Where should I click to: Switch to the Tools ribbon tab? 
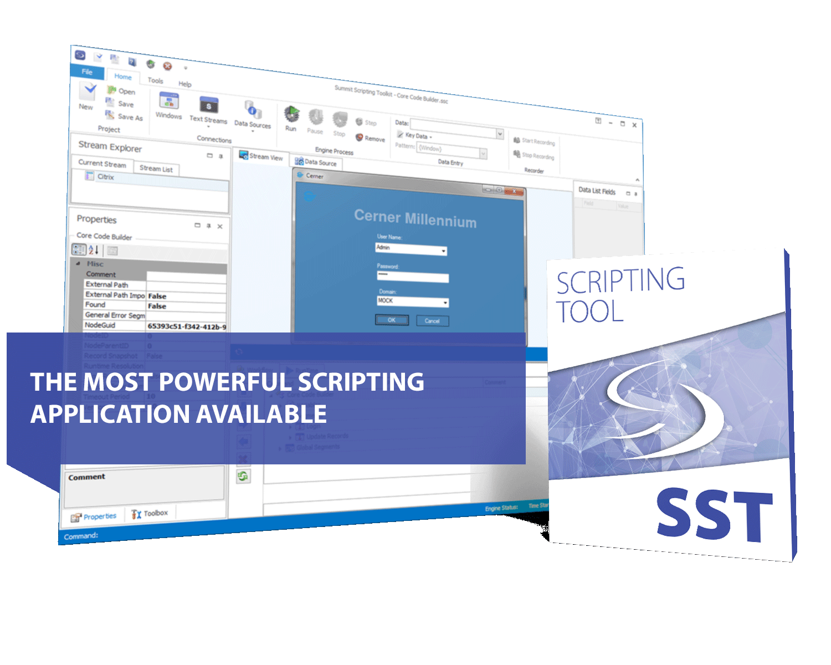pyautogui.click(x=156, y=80)
